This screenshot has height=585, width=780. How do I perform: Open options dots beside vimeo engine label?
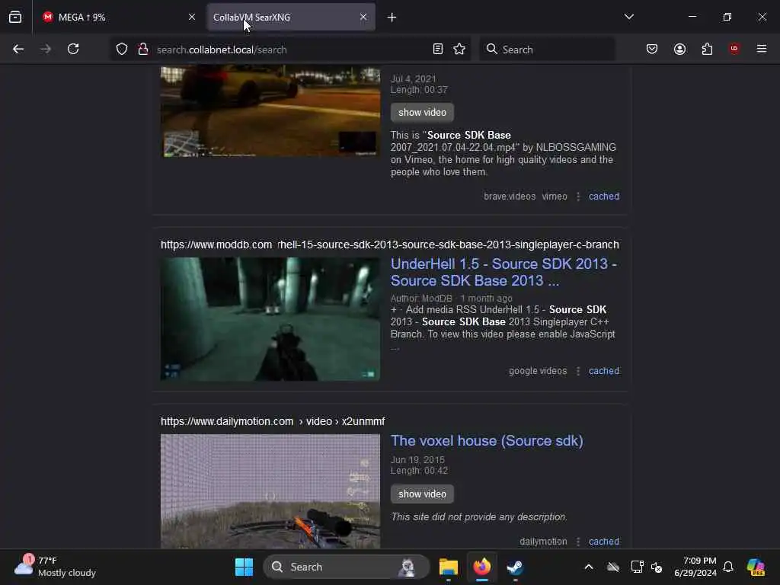(578, 196)
